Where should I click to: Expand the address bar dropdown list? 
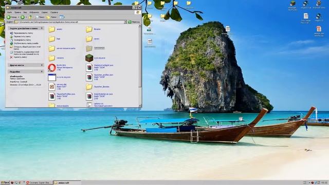[x=125, y=22]
